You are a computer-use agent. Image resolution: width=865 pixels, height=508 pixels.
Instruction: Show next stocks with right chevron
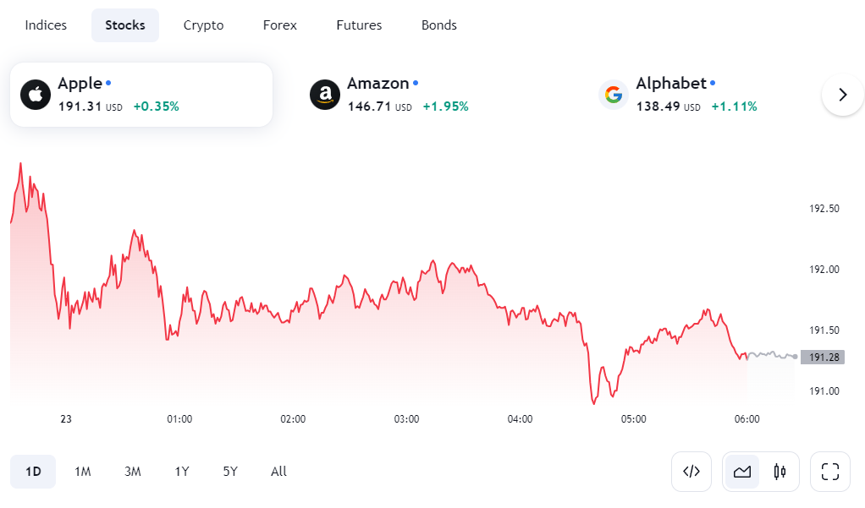(x=842, y=95)
